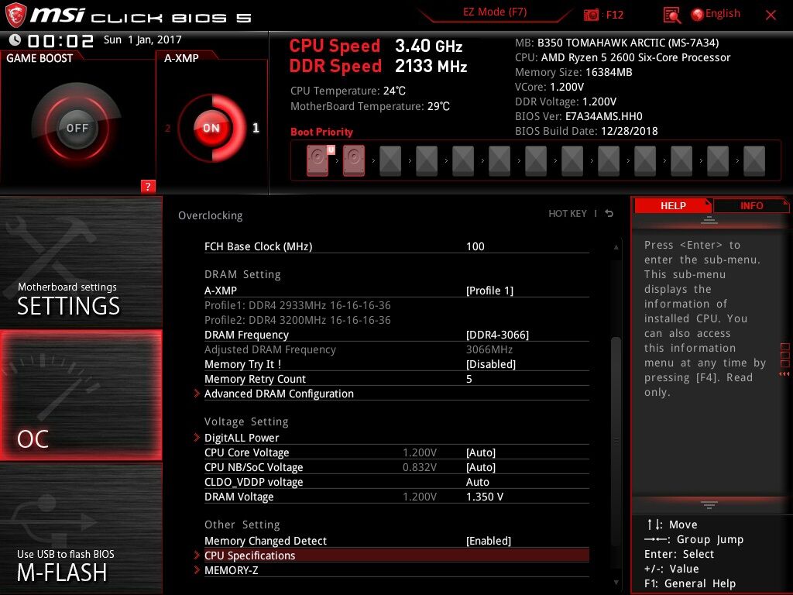This screenshot has height=595, width=793.
Task: Click Adjusted DRAM Frequency 3066MHz value
Action: [489, 349]
